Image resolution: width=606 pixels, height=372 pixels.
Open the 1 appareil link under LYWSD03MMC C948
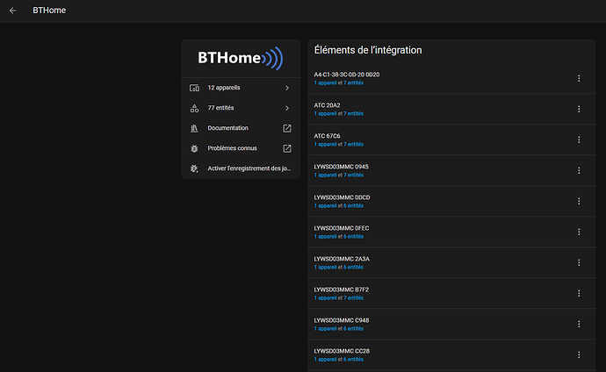pos(325,329)
